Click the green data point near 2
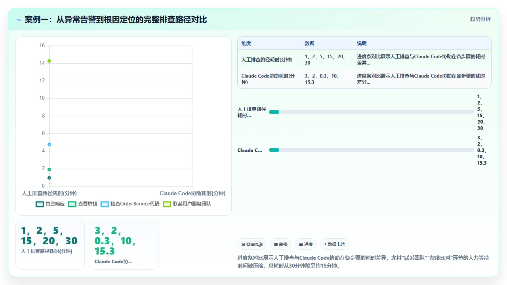 point(49,169)
